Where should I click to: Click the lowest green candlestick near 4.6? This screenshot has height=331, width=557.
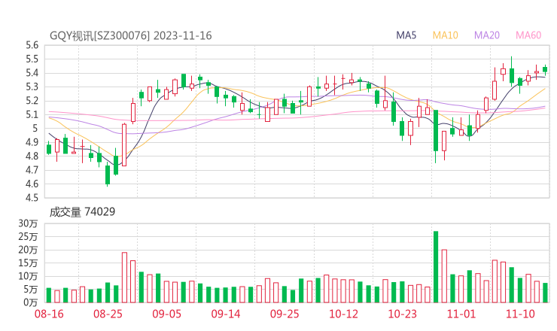pos(108,175)
